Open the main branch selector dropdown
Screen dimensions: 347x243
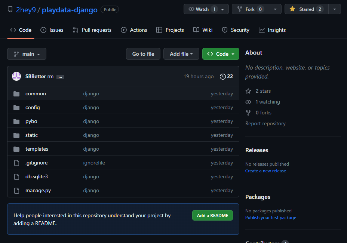(27, 54)
